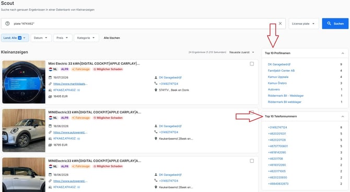Select Riddermark Bil webblager profile without hyphen
350x192 pixels.
285,102
